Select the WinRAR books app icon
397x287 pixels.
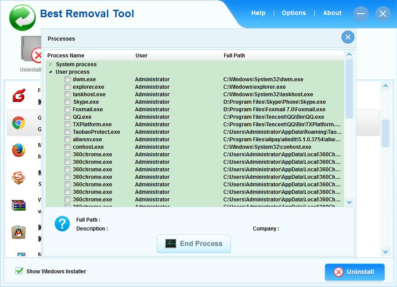19,205
